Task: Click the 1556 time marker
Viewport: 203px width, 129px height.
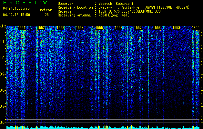Action: (118, 28)
